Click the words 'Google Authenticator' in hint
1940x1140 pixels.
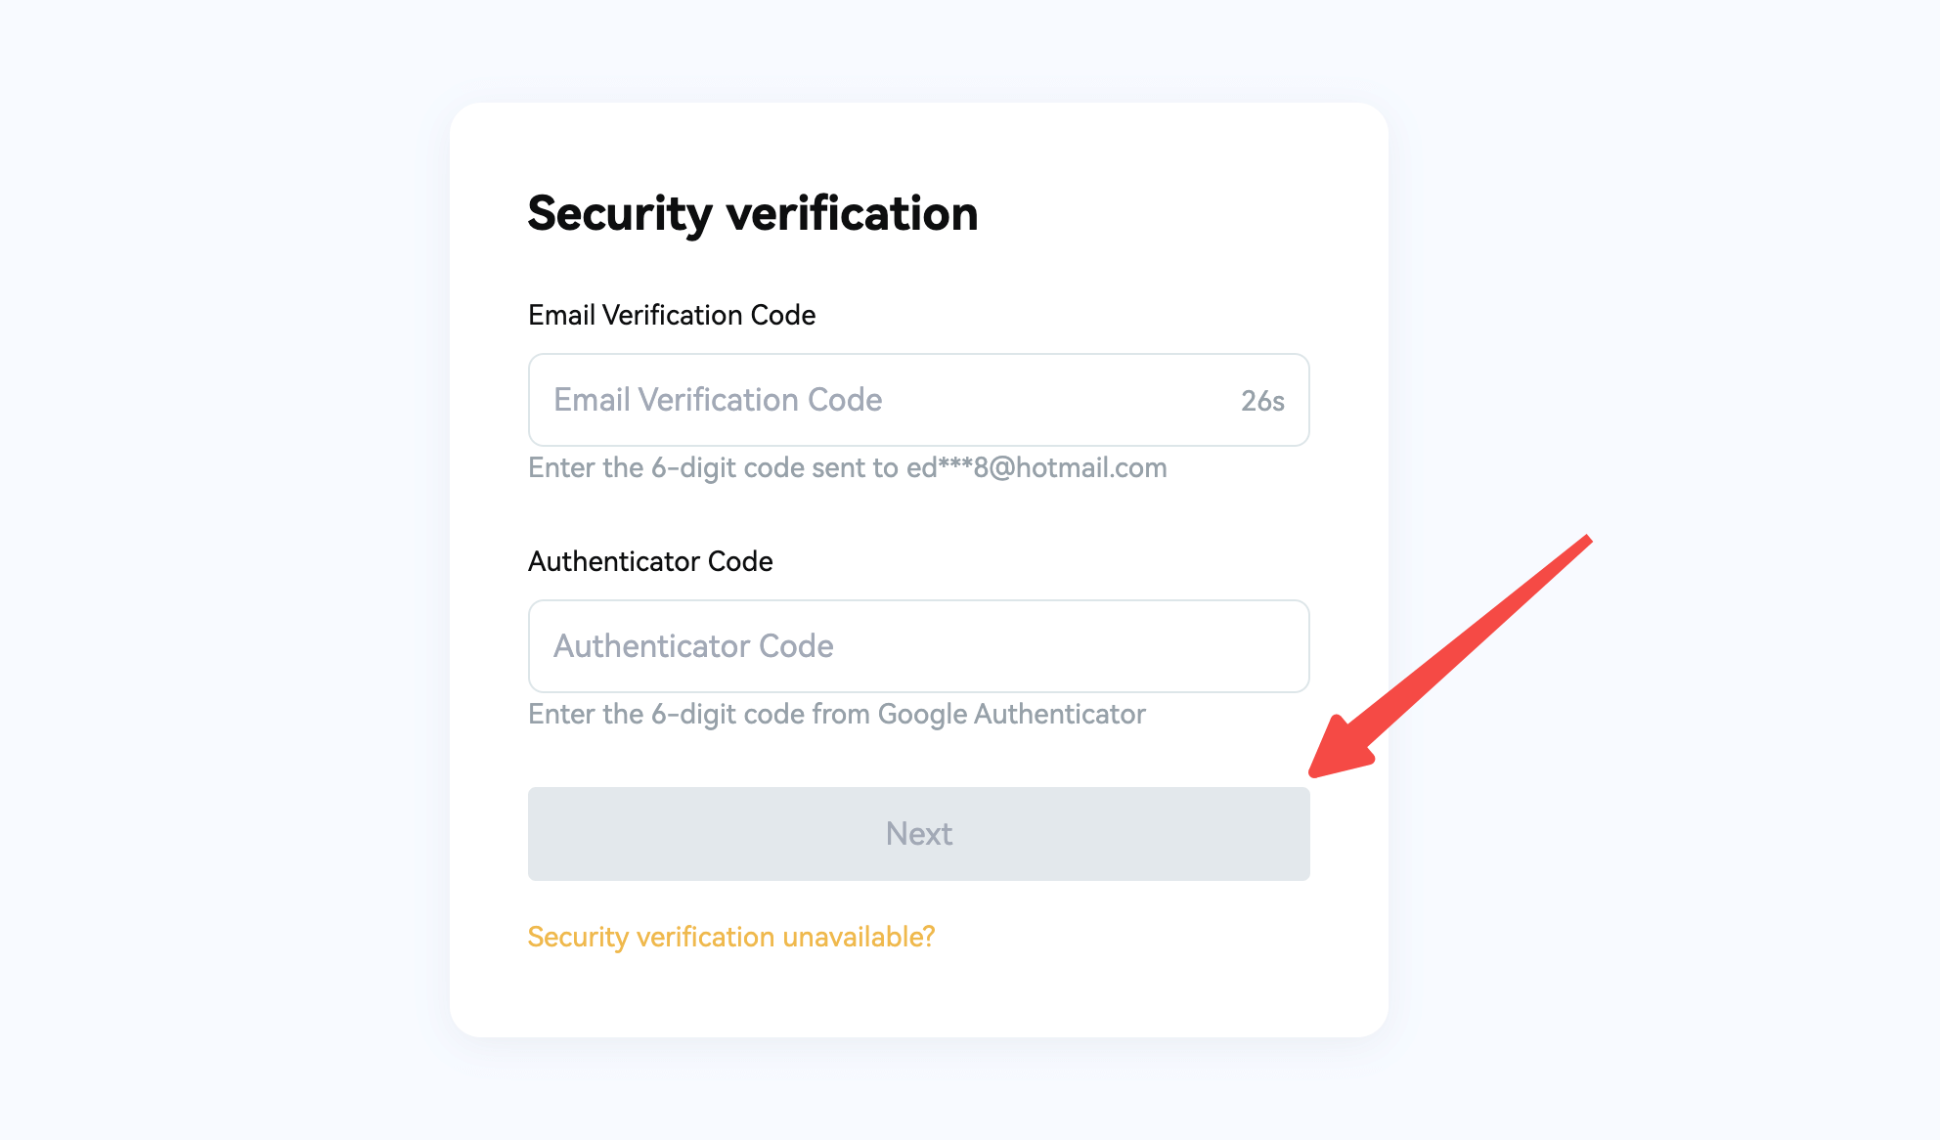(1011, 714)
